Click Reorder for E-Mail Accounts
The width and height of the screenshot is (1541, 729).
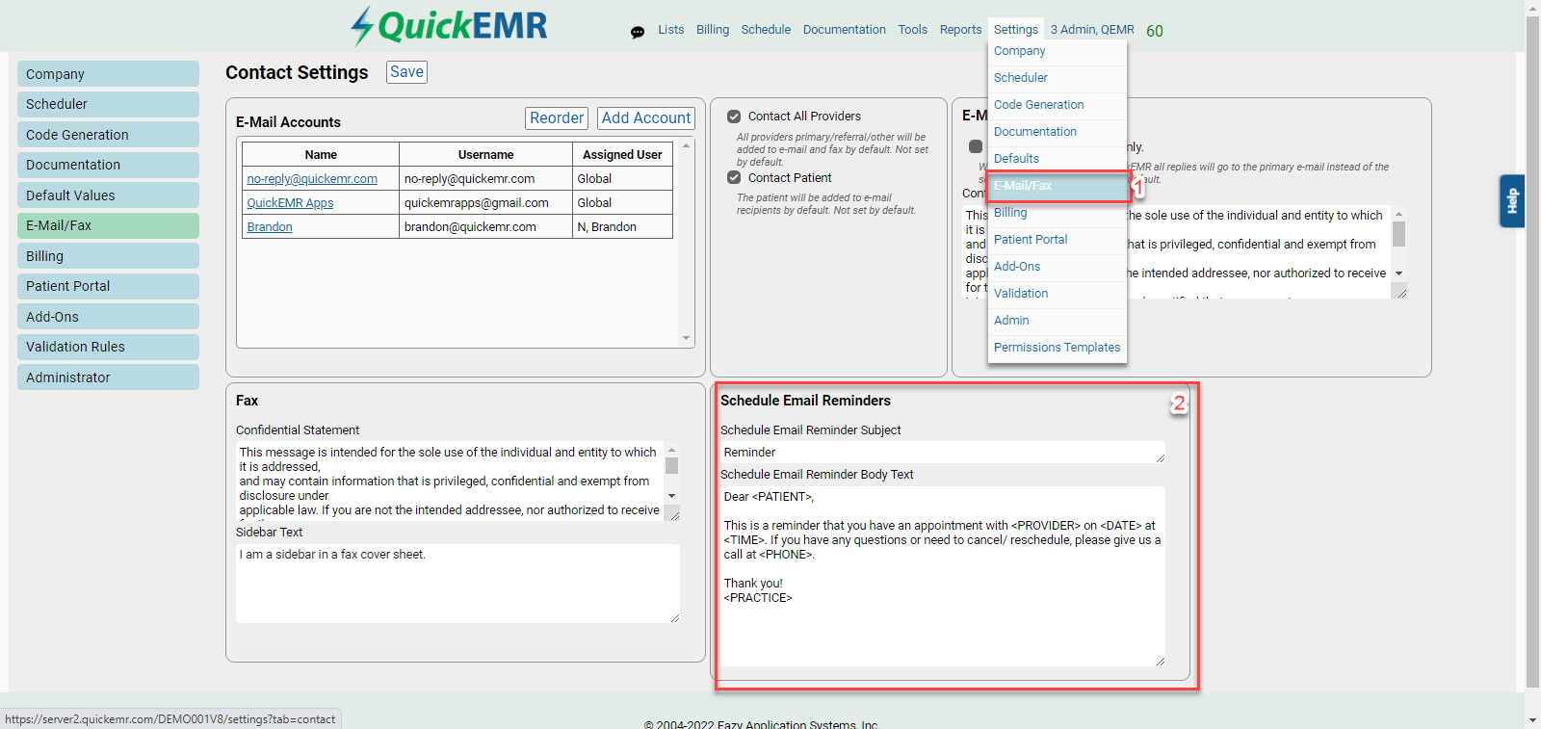[x=557, y=118]
